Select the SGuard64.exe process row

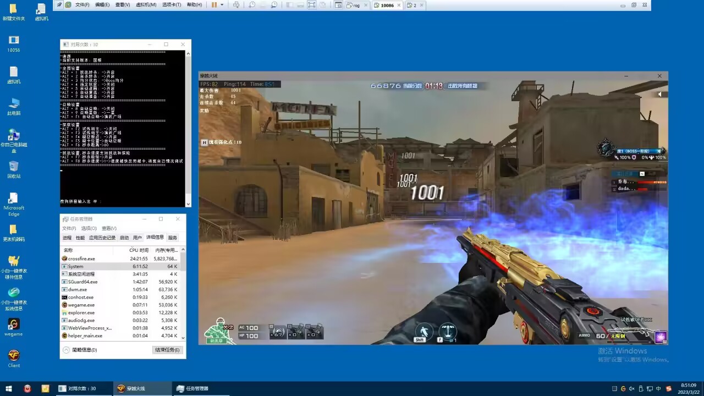tap(120, 282)
